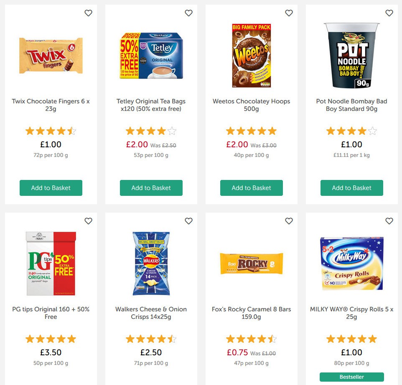Open the PG tips Original 160 product page
This screenshot has height=385, width=402.
pyautogui.click(x=51, y=313)
